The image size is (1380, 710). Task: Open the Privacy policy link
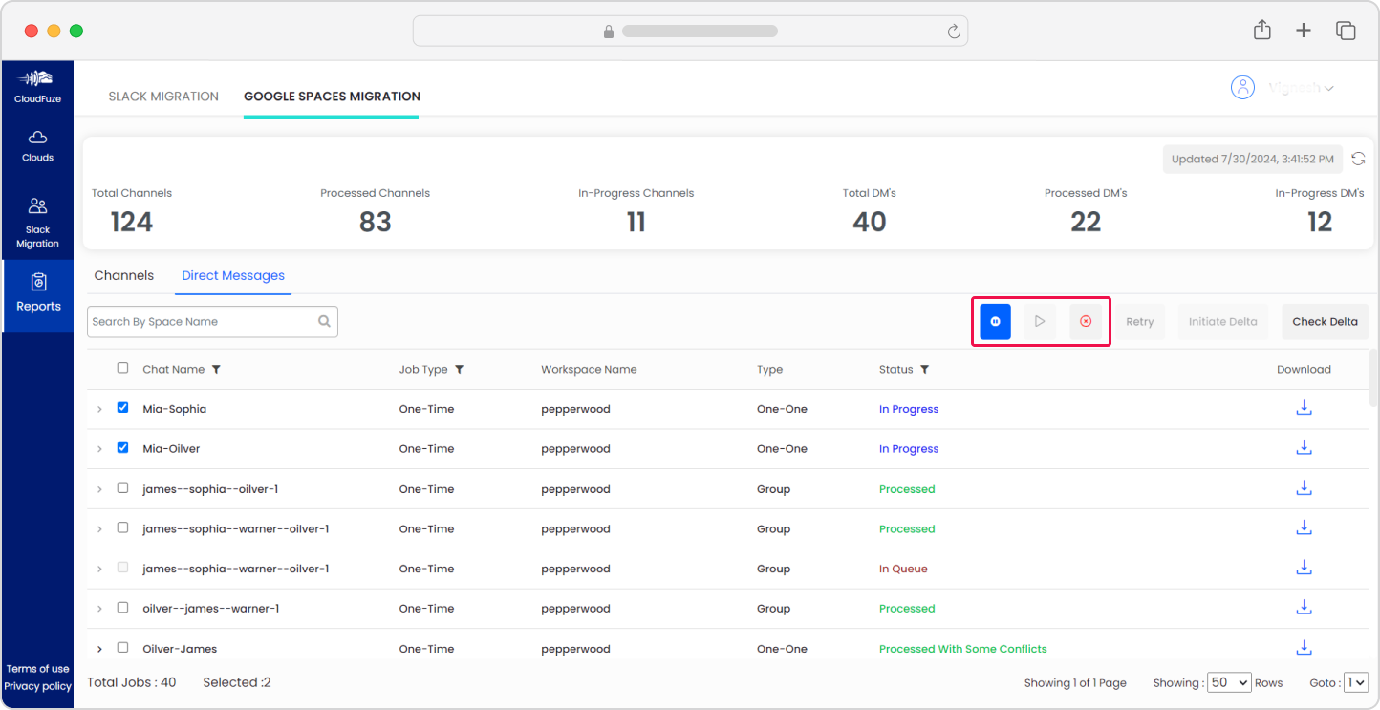[38, 686]
